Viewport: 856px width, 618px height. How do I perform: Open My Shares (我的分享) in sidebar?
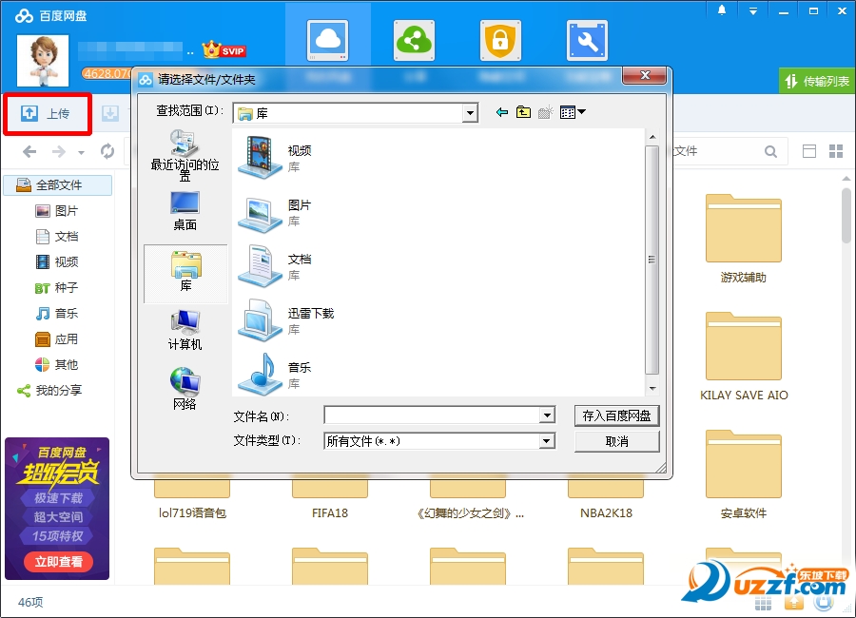(x=49, y=391)
